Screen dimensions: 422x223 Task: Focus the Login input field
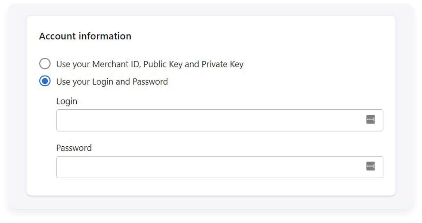[219, 120]
